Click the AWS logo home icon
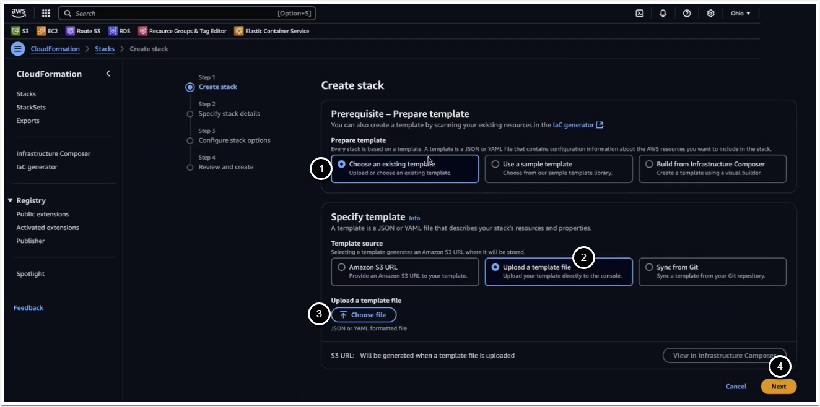 click(19, 13)
